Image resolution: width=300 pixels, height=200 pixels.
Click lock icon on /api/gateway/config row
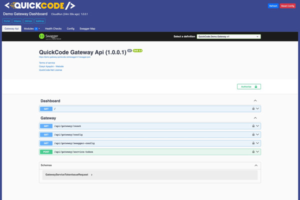[x=253, y=134]
